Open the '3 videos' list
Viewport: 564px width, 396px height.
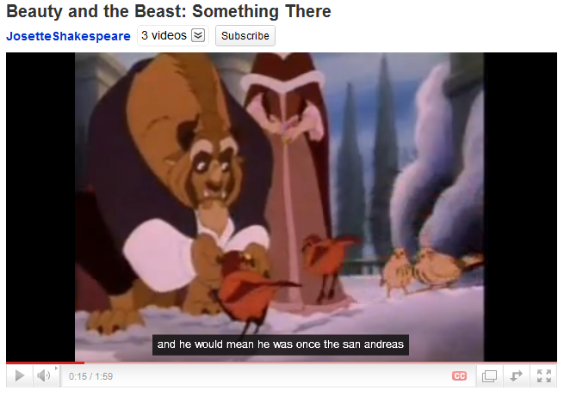click(164, 35)
